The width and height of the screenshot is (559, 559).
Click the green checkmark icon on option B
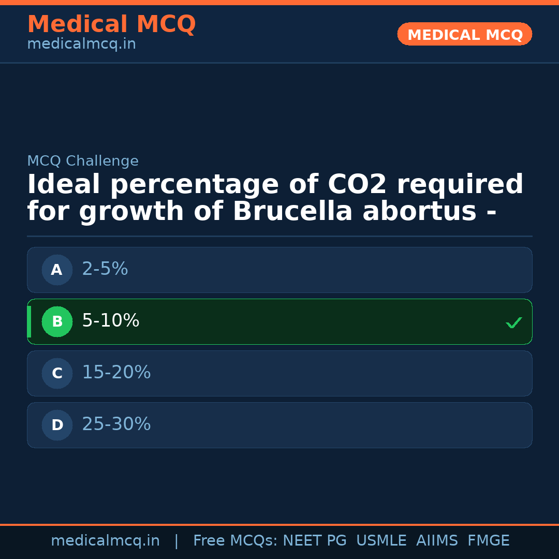click(x=513, y=322)
